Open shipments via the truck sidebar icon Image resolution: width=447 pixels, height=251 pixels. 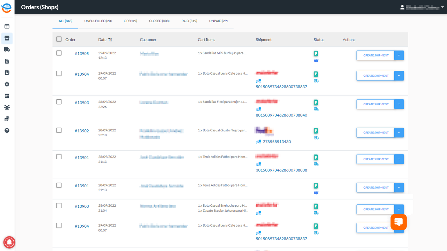[7, 50]
